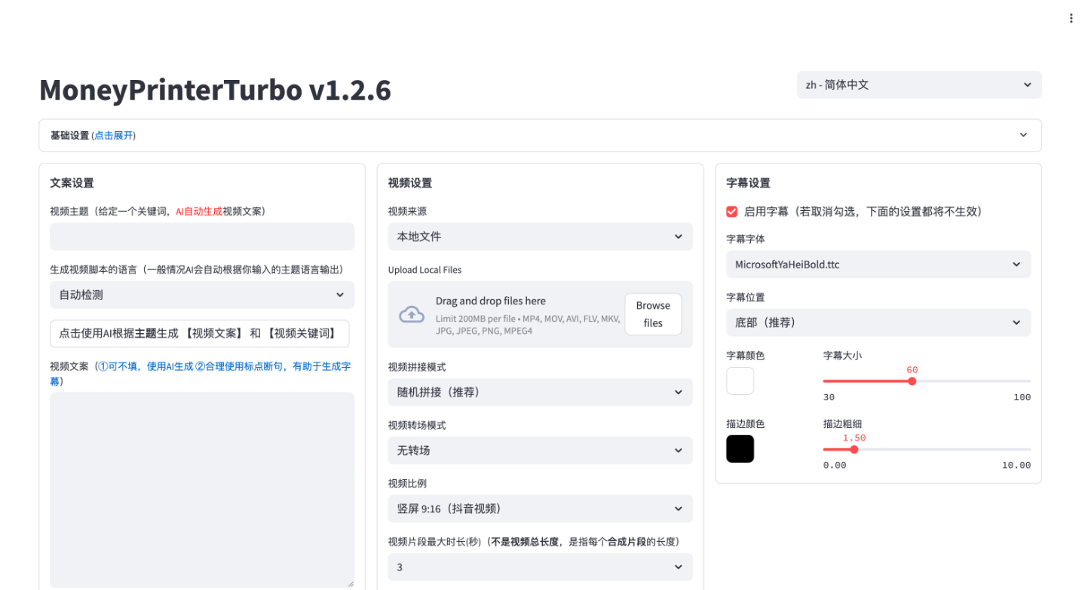Open the three-dot main menu
The width and height of the screenshot is (1085, 590).
tap(1071, 18)
